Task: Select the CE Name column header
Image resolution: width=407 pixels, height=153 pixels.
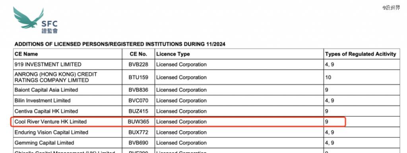Action: click(x=26, y=54)
